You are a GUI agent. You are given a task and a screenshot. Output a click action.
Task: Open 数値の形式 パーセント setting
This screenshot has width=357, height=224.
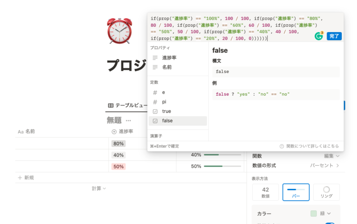point(296,165)
